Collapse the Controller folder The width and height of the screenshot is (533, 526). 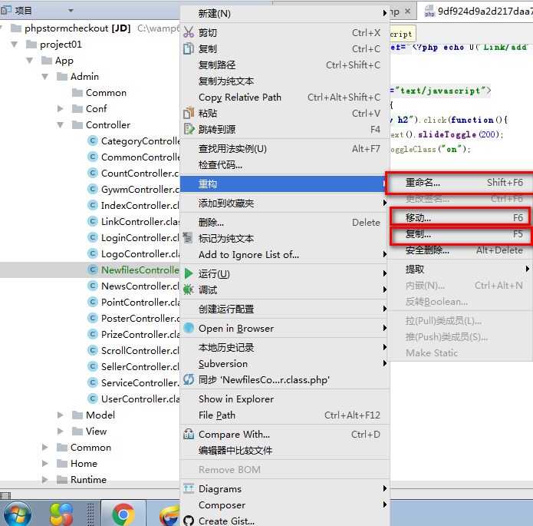pos(60,125)
